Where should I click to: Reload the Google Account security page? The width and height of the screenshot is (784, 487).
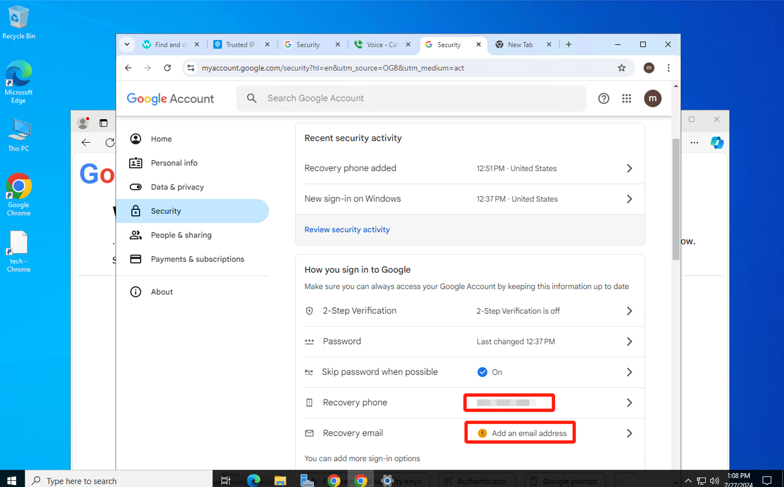(x=167, y=68)
